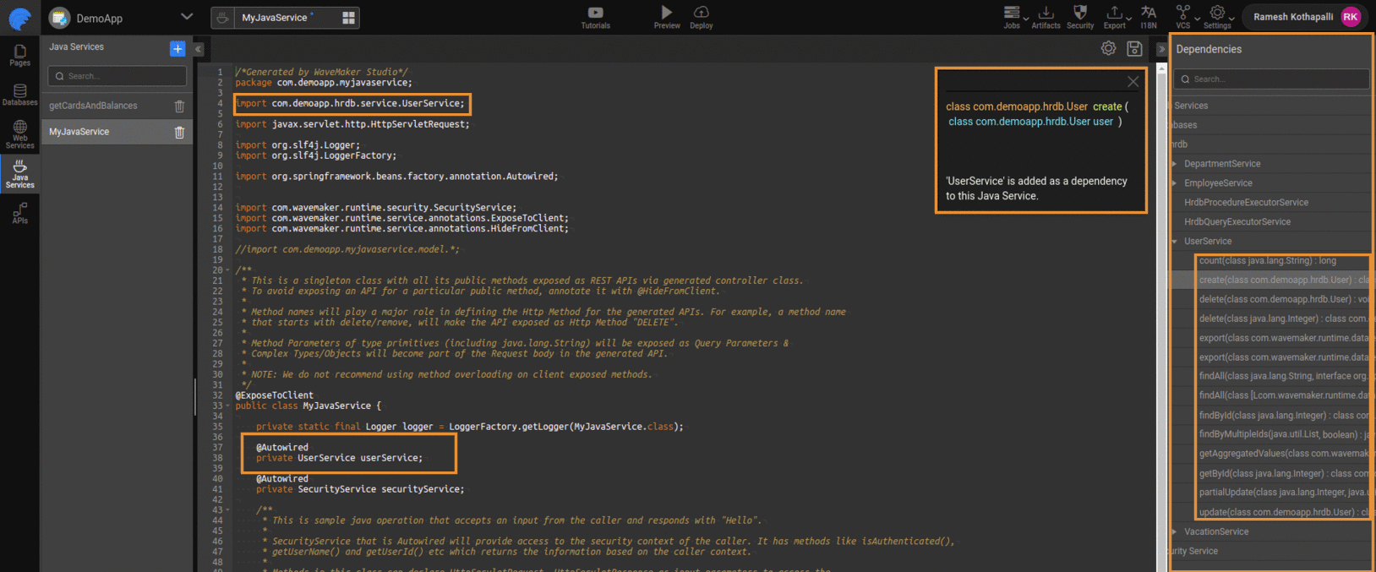Image resolution: width=1376 pixels, height=572 pixels.
Task: Open the Databases section in sidebar
Action: tap(19, 95)
